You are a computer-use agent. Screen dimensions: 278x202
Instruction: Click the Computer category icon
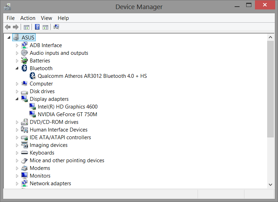[x=24, y=83]
